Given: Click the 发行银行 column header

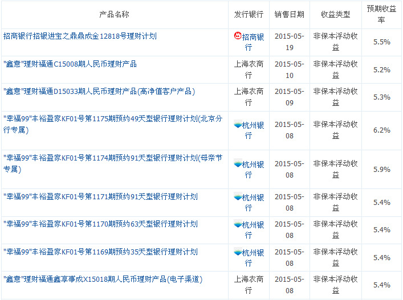Looking at the screenshot, I should click(x=249, y=14).
